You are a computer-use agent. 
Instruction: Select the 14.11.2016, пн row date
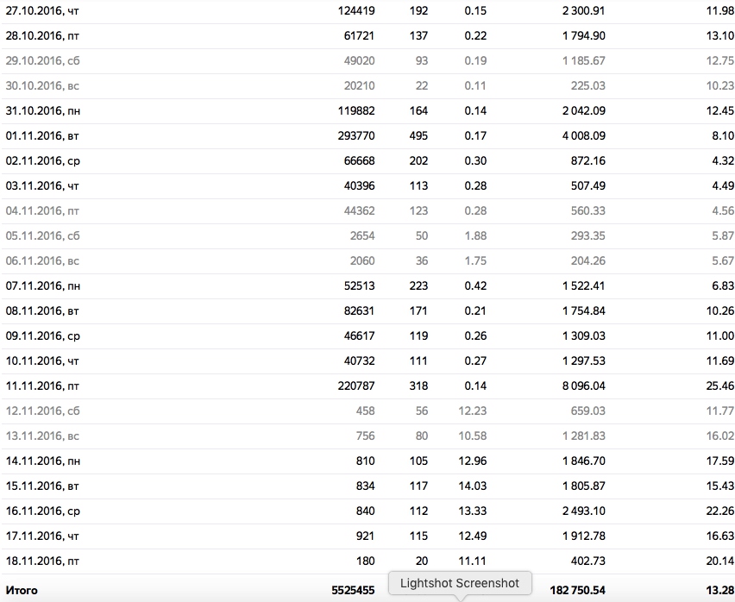click(x=42, y=461)
